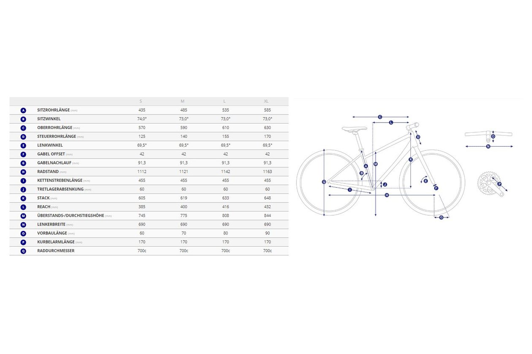Click the H badge beside Radstand
Image resolution: width=532 pixels, height=354 pixels.
(x=23, y=172)
